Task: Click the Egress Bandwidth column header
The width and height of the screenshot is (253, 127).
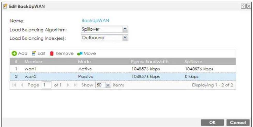Action: point(150,62)
